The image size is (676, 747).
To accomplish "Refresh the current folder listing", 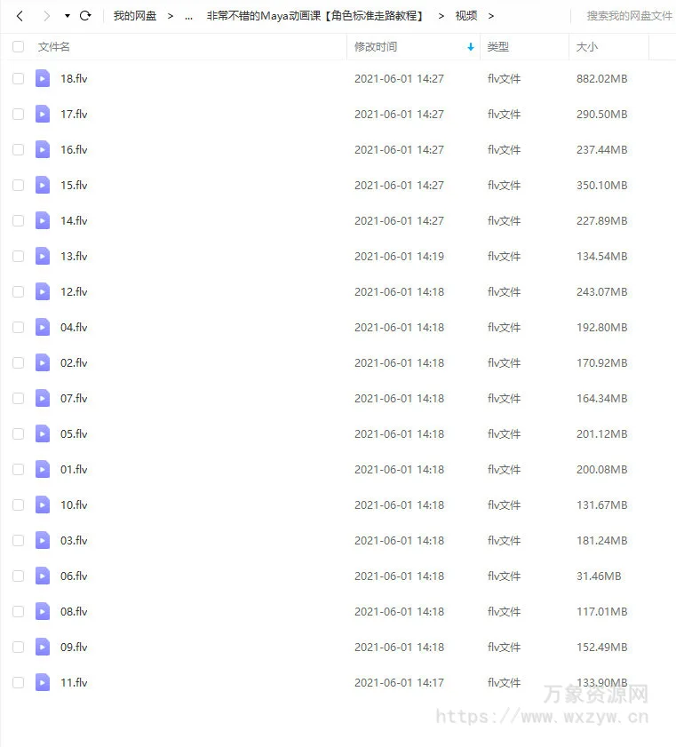I will pos(85,16).
